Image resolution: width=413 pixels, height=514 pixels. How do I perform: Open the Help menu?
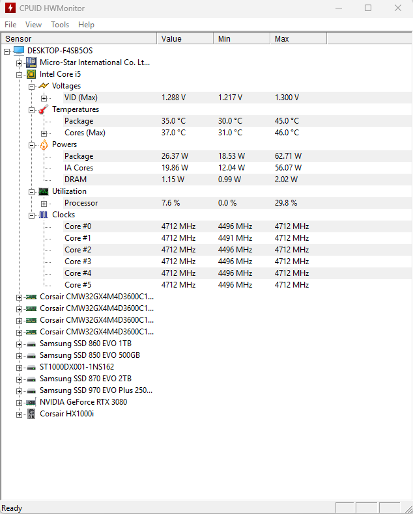point(86,25)
